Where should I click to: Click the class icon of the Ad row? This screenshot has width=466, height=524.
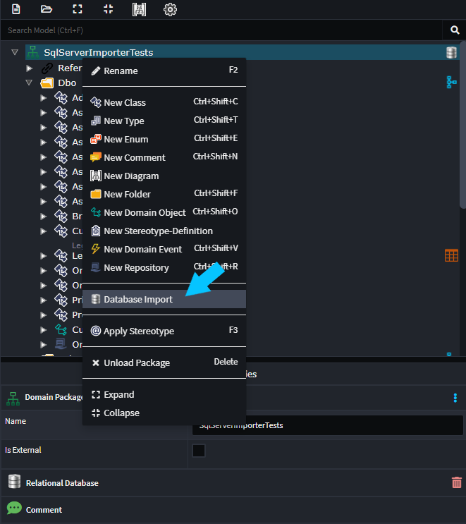pyautogui.click(x=61, y=97)
